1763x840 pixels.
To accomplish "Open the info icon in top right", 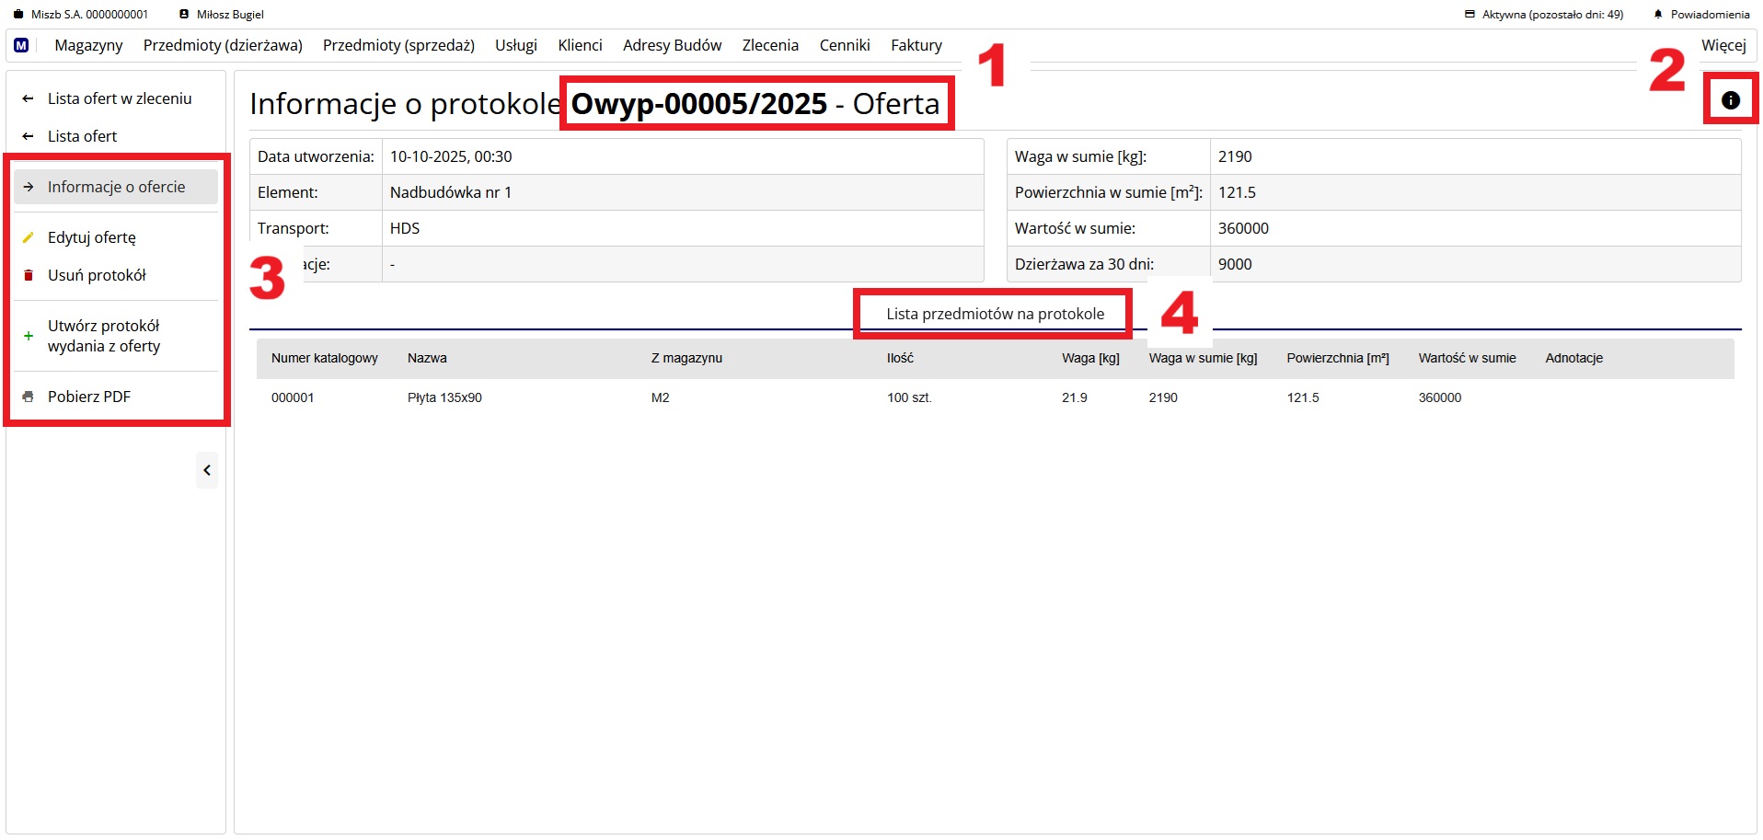I will pyautogui.click(x=1730, y=100).
